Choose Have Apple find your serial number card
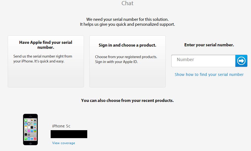 [x=46, y=61]
